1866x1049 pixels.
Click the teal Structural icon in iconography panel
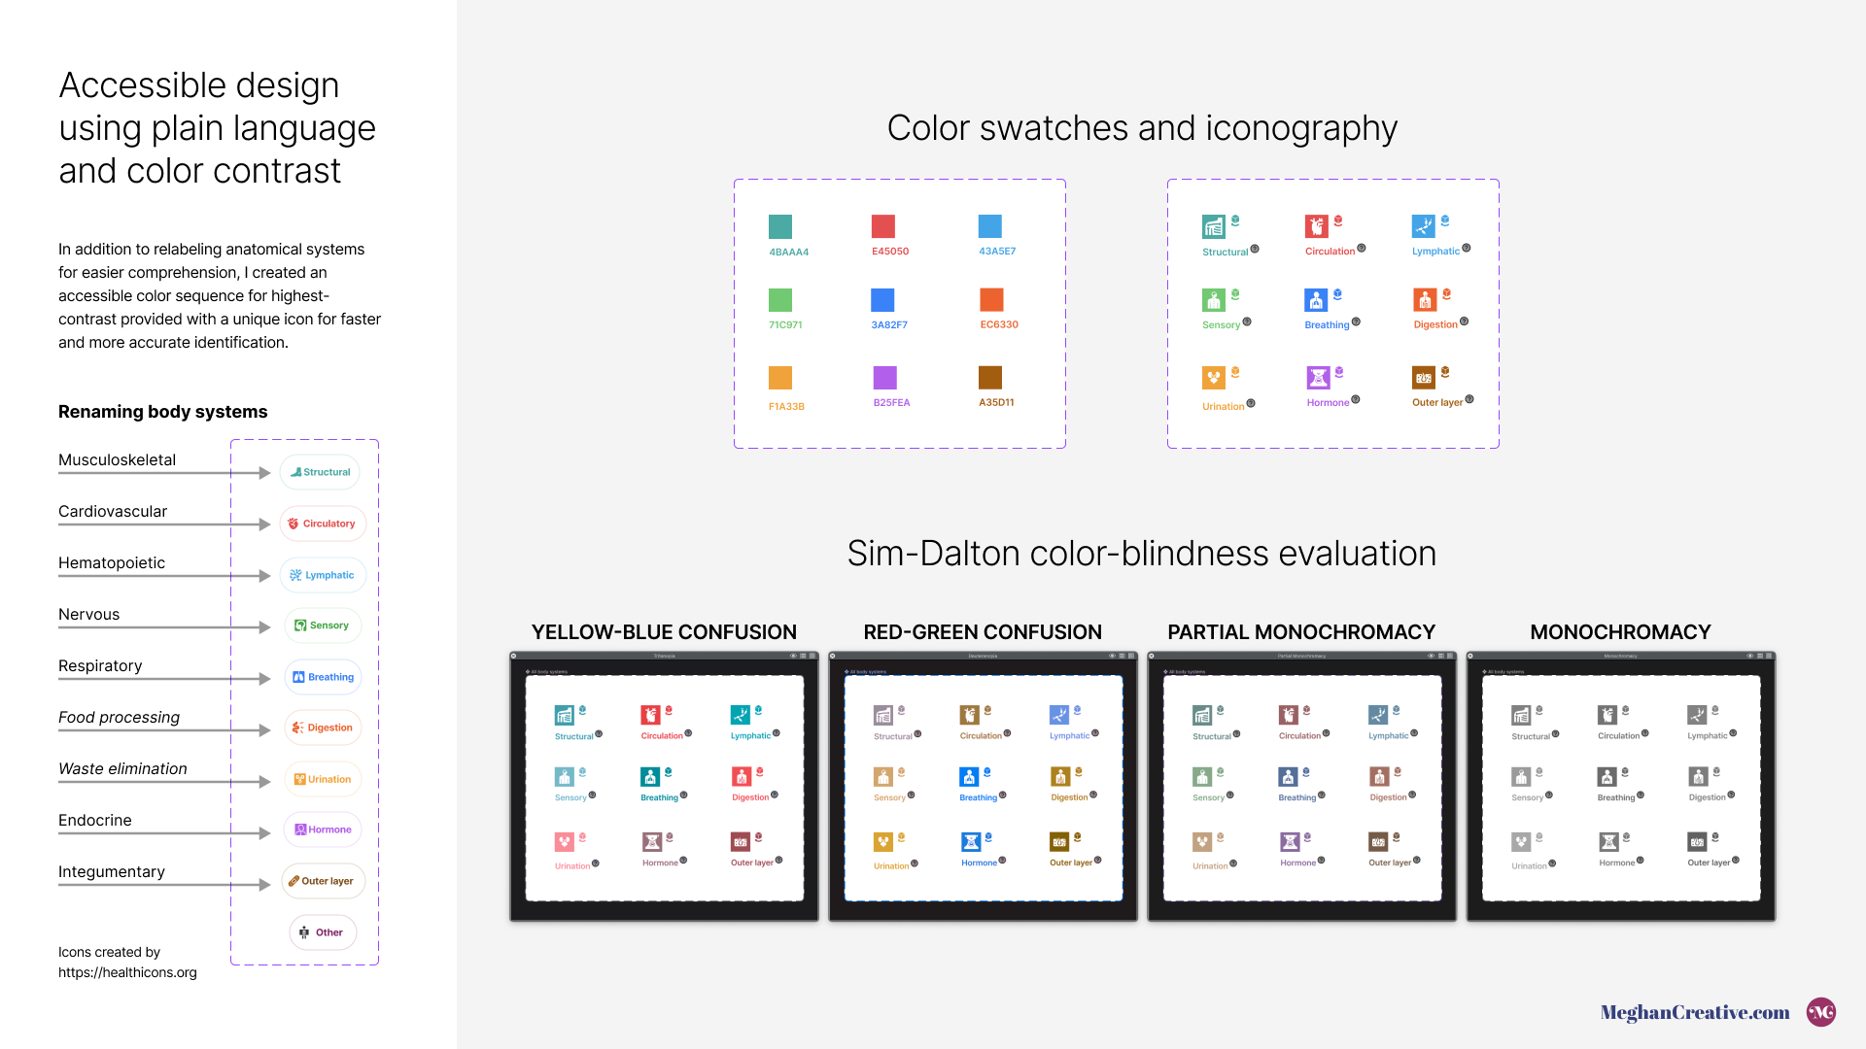(x=1214, y=227)
